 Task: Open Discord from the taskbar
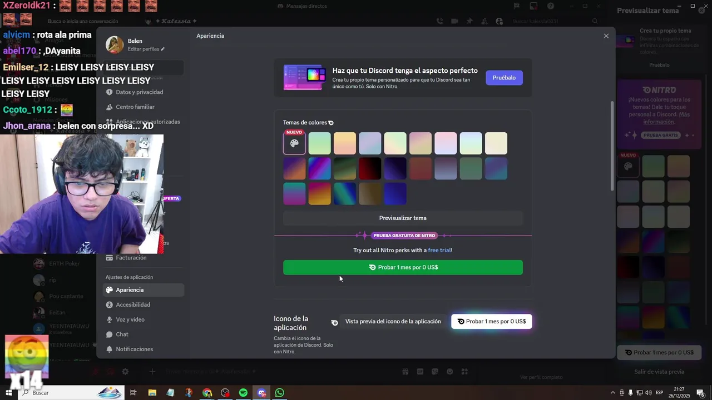(261, 393)
